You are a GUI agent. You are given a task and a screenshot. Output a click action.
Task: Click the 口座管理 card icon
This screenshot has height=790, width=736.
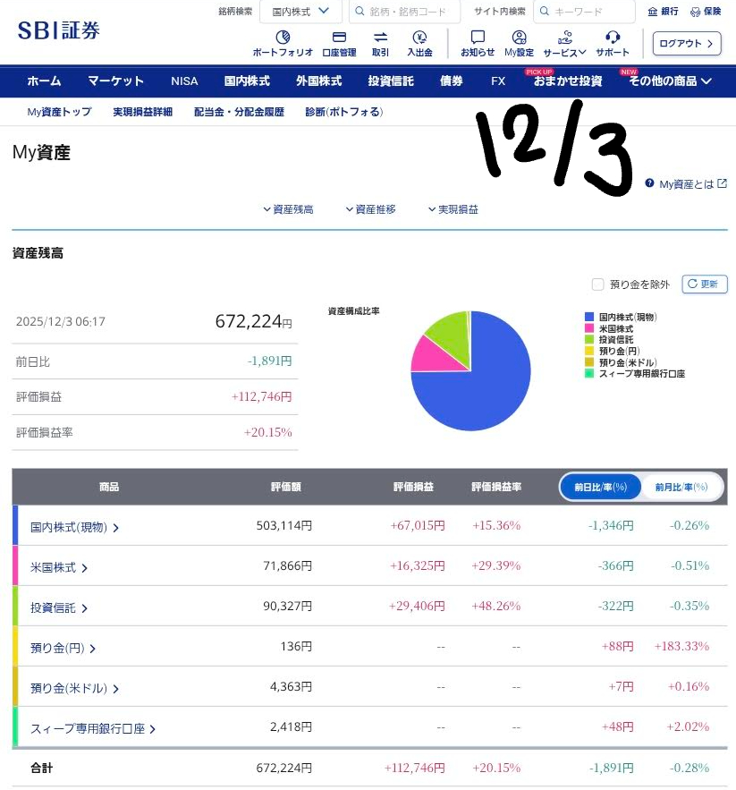(x=339, y=38)
